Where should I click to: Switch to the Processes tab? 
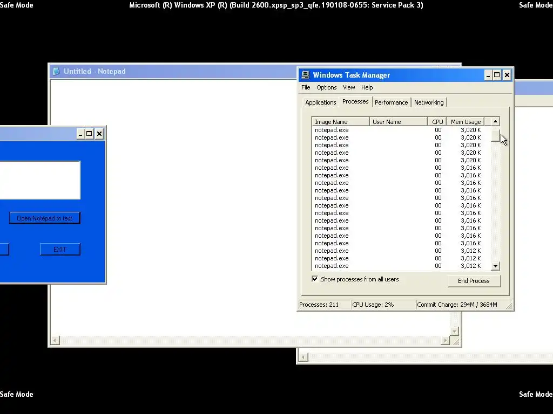[355, 101]
